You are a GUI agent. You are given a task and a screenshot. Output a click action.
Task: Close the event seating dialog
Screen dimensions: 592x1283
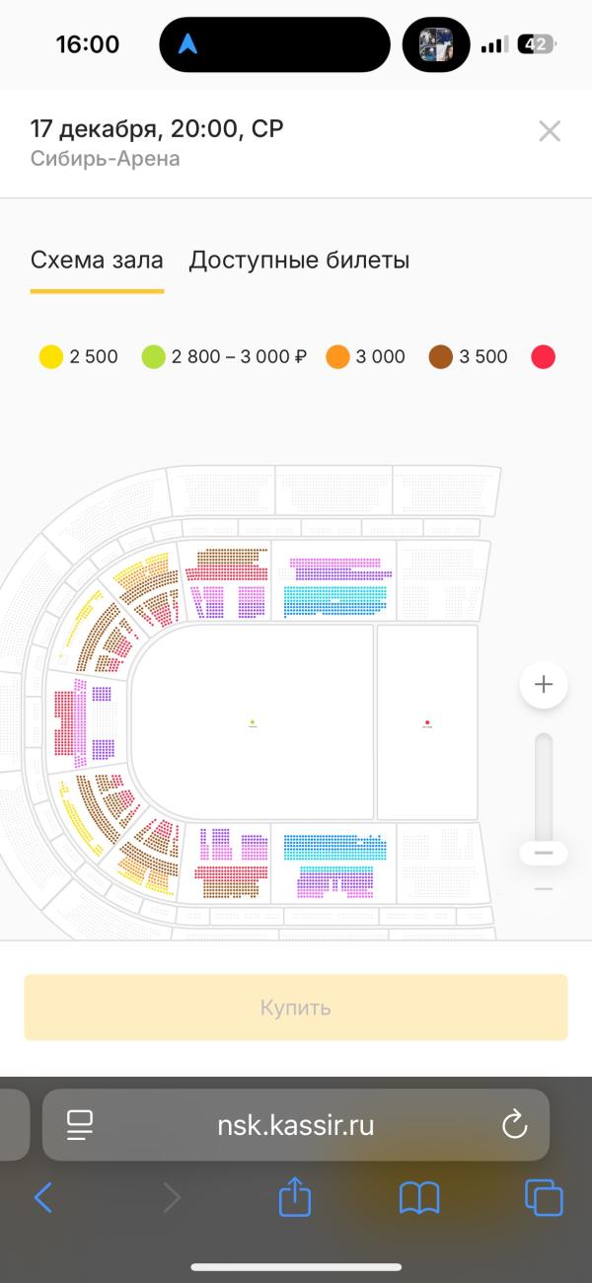click(550, 131)
